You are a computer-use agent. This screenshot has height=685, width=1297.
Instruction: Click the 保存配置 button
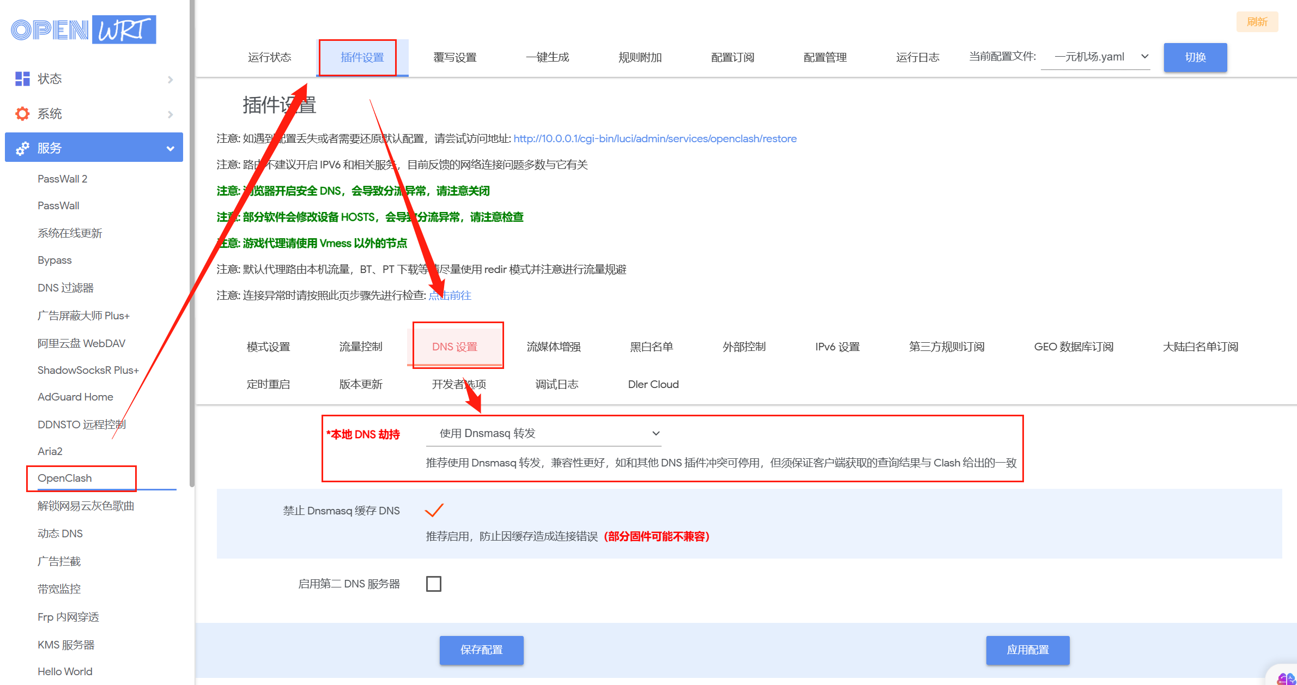481,650
